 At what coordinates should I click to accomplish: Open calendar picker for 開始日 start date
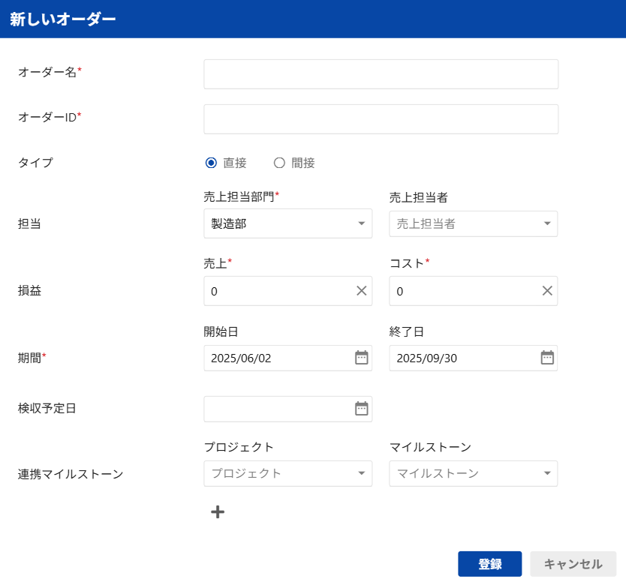point(361,358)
